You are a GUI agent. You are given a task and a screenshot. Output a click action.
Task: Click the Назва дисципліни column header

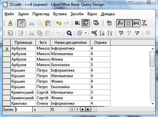tap(70, 42)
